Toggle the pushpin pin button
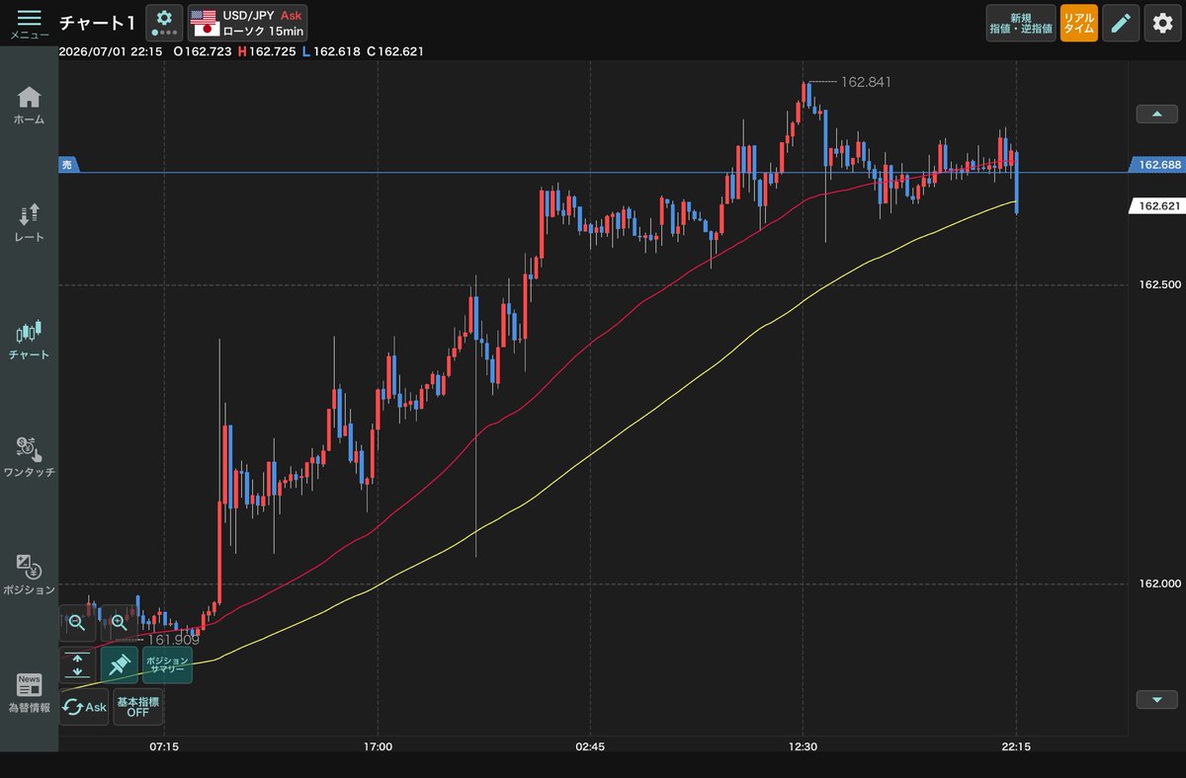Image resolution: width=1186 pixels, height=778 pixels. 120,665
